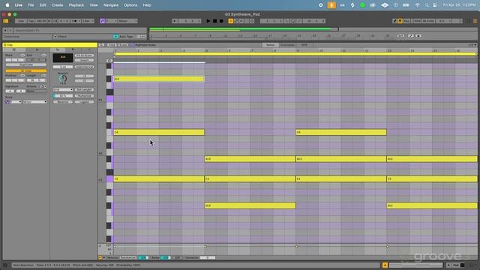Toggle the MIDI map mode button
480x270 pixels.
(418, 21)
